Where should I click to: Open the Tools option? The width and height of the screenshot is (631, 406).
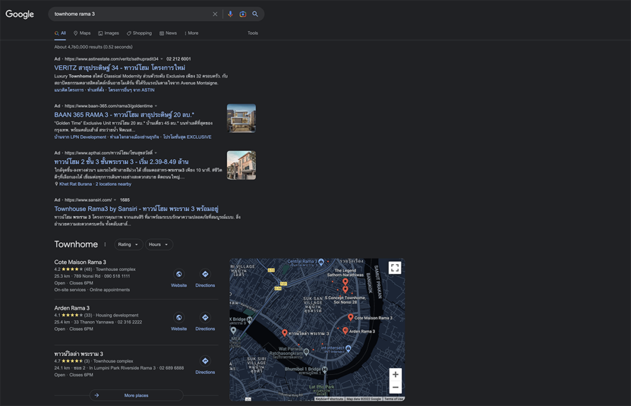[253, 33]
